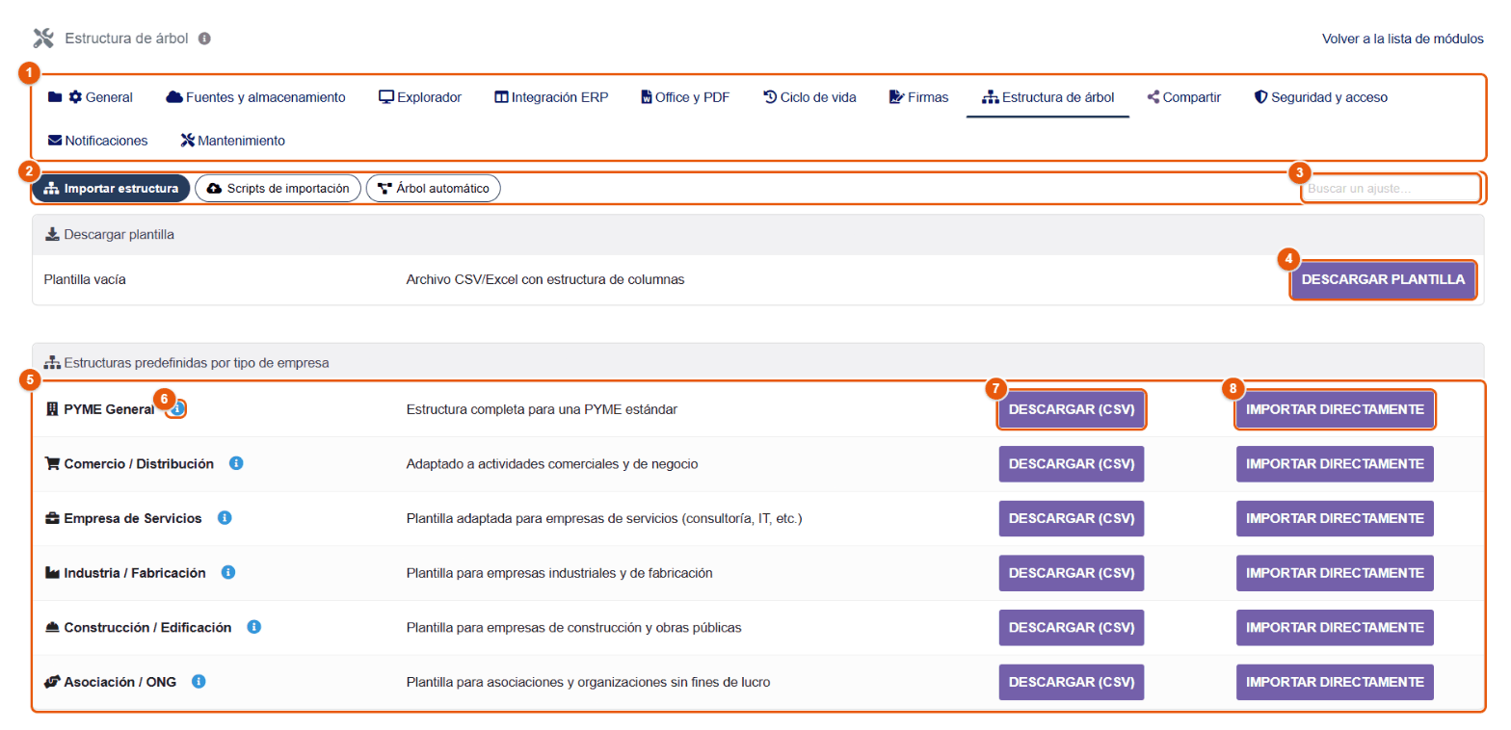The height and width of the screenshot is (730, 1511).
Task: Click info icon beside Industria / Fabricación
Action: 228,572
